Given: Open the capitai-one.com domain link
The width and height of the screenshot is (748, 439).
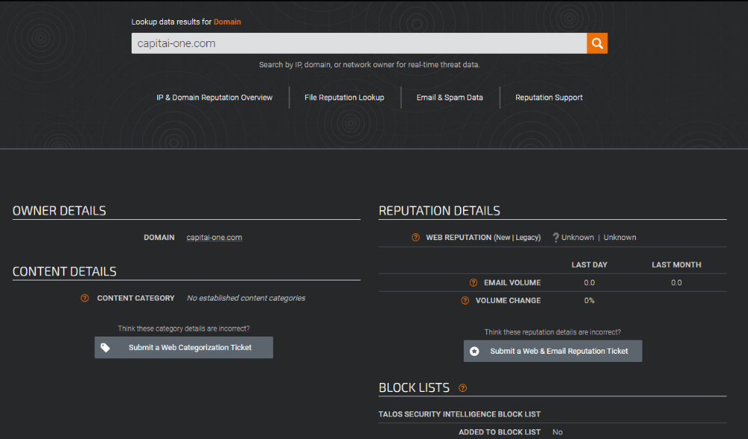Looking at the screenshot, I should tap(214, 238).
